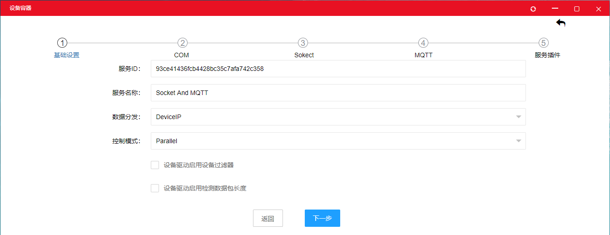Expand the 数据分发 DeviceIP dropdown arrow
The height and width of the screenshot is (235, 610).
(518, 117)
